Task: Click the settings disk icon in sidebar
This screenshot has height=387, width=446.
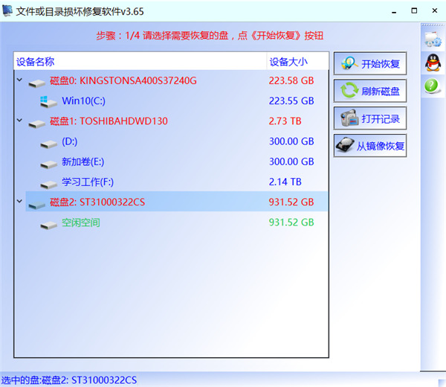Action: point(433,39)
